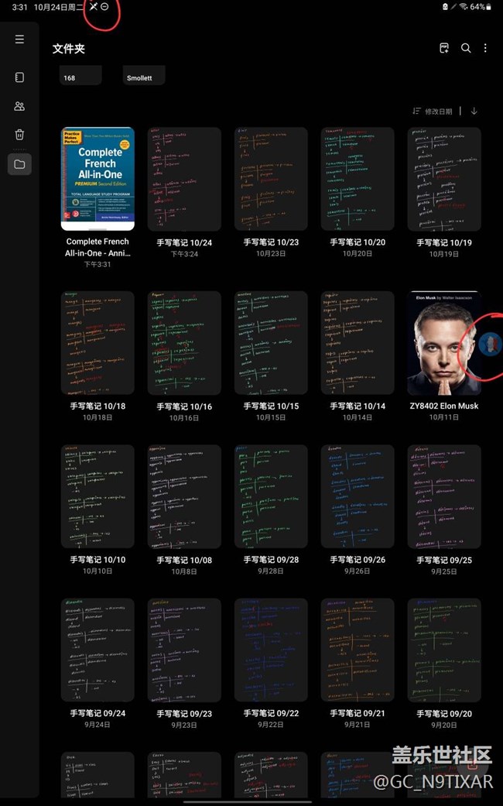The width and height of the screenshot is (503, 806).
Task: Open the Trash in the sidebar
Action: tap(19, 135)
